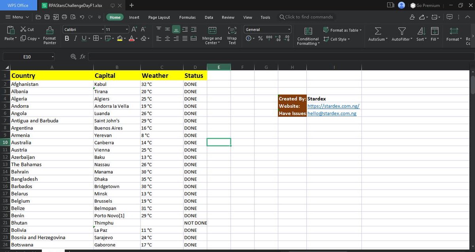Screen dimensions: 475x252
Task: Click the Go Premium button
Action: pos(425,6)
